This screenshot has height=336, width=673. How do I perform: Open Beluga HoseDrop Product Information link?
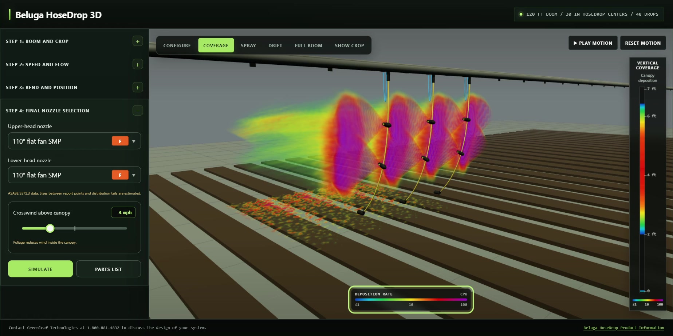click(x=623, y=328)
